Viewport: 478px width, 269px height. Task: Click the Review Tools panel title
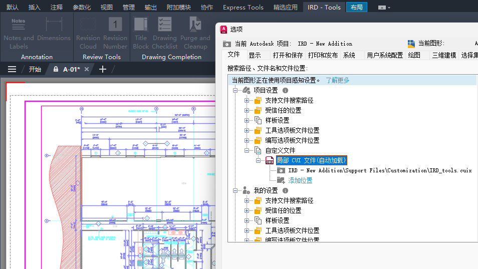coord(102,57)
